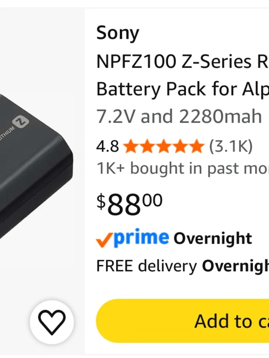Click the 4.8 rating number
This screenshot has height=358, width=269.
pos(108,147)
